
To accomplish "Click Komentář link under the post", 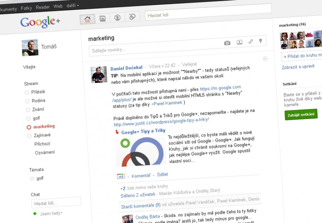I will (141, 176).
